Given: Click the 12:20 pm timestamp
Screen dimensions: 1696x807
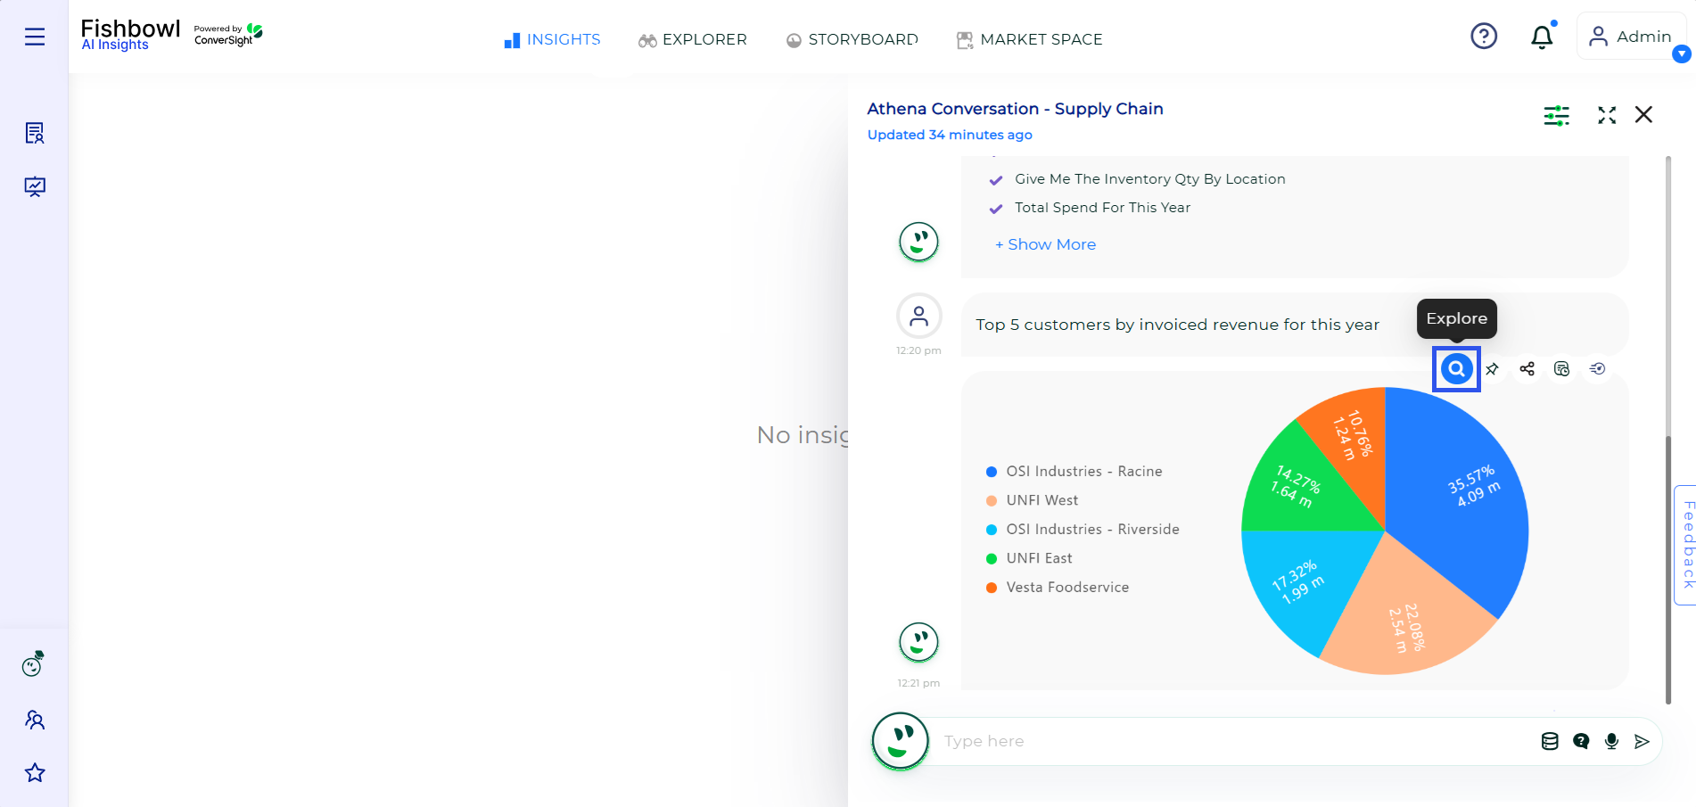Looking at the screenshot, I should tap(918, 350).
